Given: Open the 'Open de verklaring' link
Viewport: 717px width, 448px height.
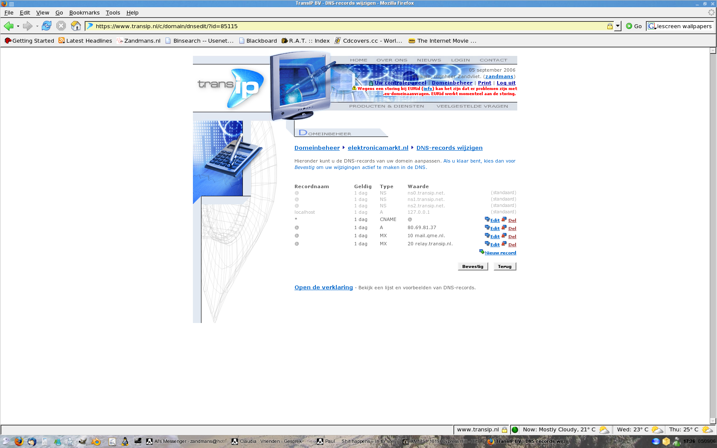Looking at the screenshot, I should point(324,288).
